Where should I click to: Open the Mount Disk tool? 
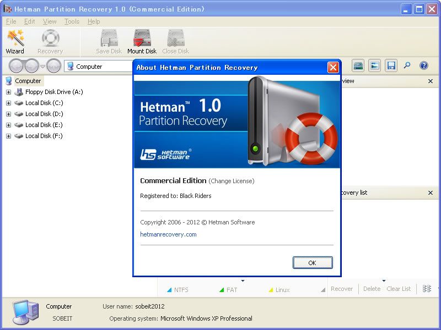[x=142, y=42]
